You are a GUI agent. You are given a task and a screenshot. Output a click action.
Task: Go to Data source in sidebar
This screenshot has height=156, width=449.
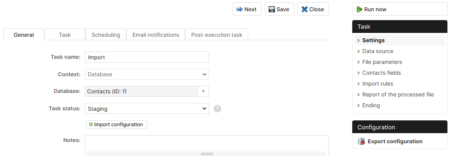point(377,51)
